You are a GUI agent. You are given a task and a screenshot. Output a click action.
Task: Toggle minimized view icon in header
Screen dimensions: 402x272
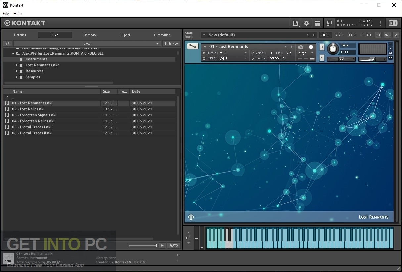[x=329, y=23]
